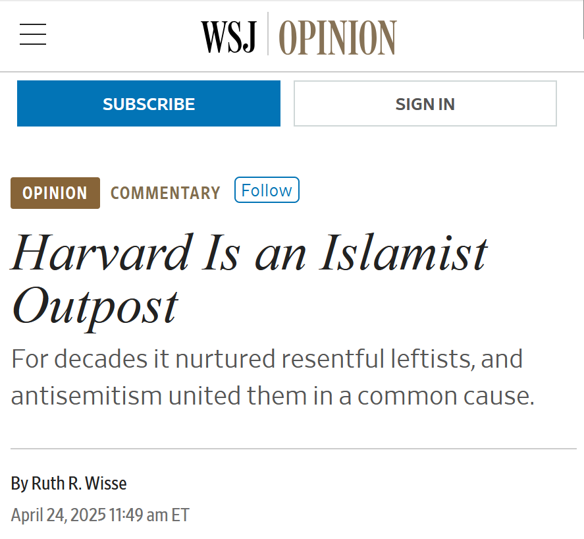Click the vertical divider between WSJ and Opinion
The width and height of the screenshot is (584, 539).
pyautogui.click(x=268, y=34)
